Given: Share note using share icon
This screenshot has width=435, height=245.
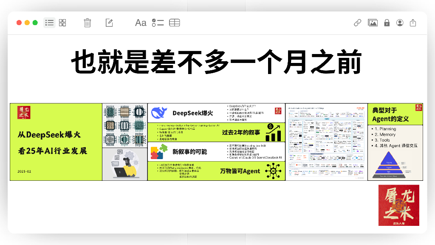Looking at the screenshot, I should click(x=413, y=23).
